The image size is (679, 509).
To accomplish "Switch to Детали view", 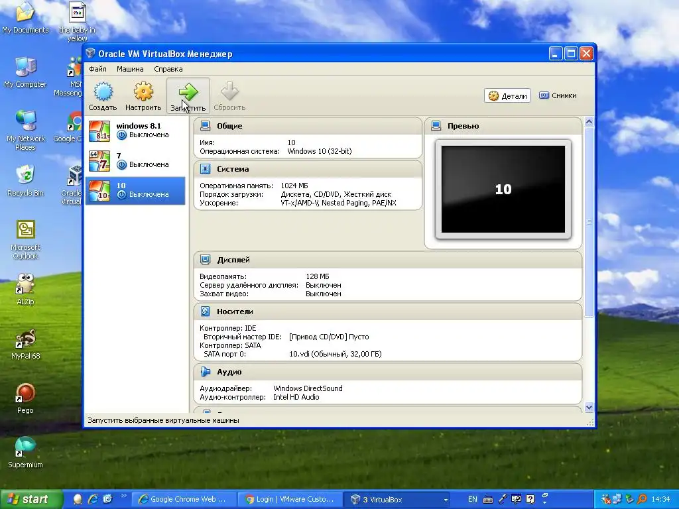I will click(507, 95).
